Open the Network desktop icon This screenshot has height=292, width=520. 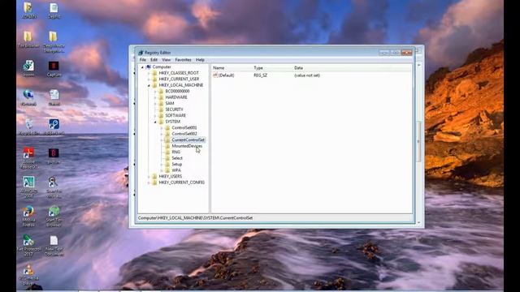[x=28, y=97]
